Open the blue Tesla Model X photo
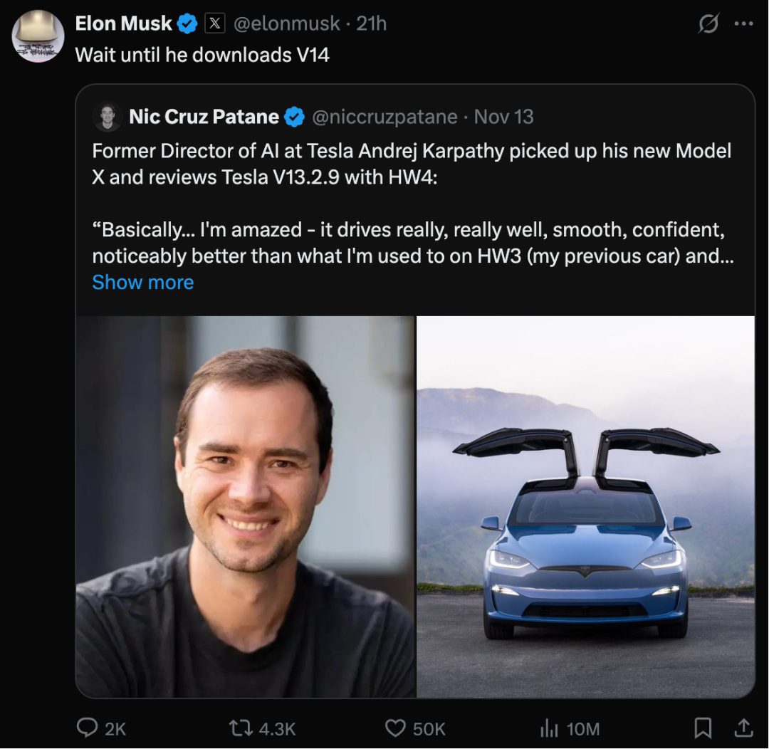This screenshot has width=769, height=749. click(585, 506)
